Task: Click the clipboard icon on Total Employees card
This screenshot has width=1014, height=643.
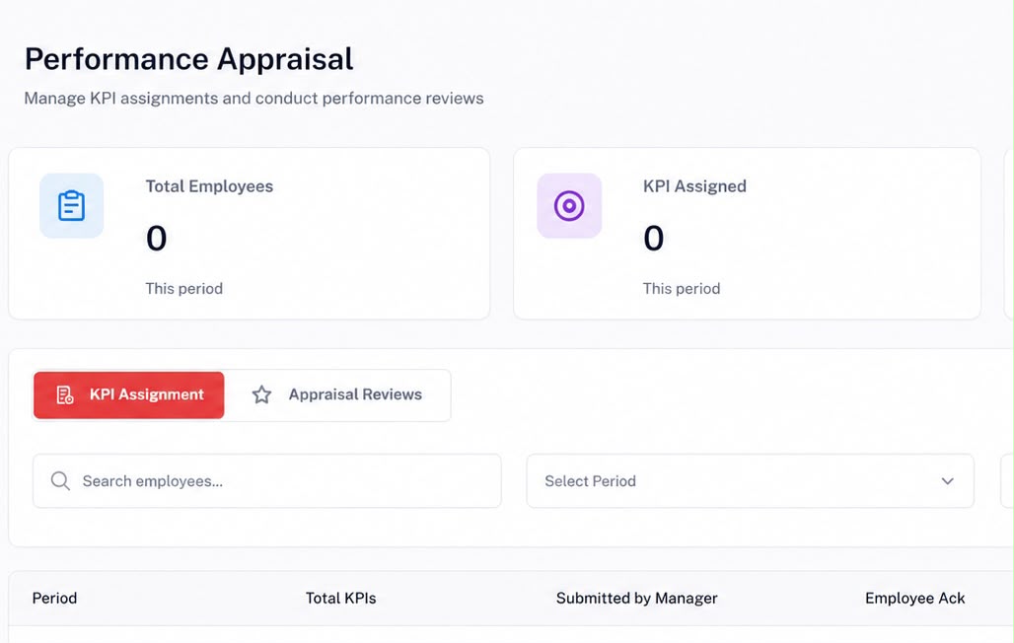Action: pos(71,206)
